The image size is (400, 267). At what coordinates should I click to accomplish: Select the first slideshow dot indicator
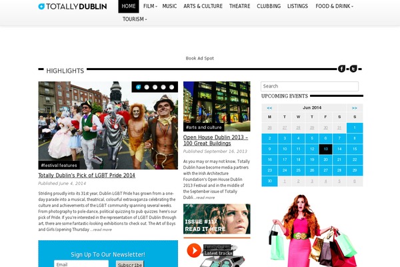[x=138, y=87]
